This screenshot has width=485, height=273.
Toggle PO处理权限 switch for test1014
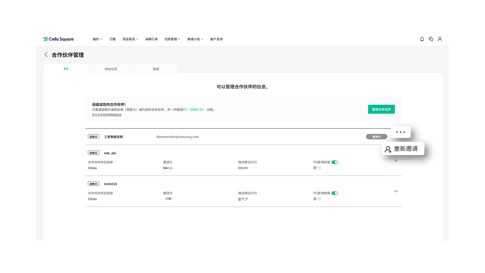[335, 193]
